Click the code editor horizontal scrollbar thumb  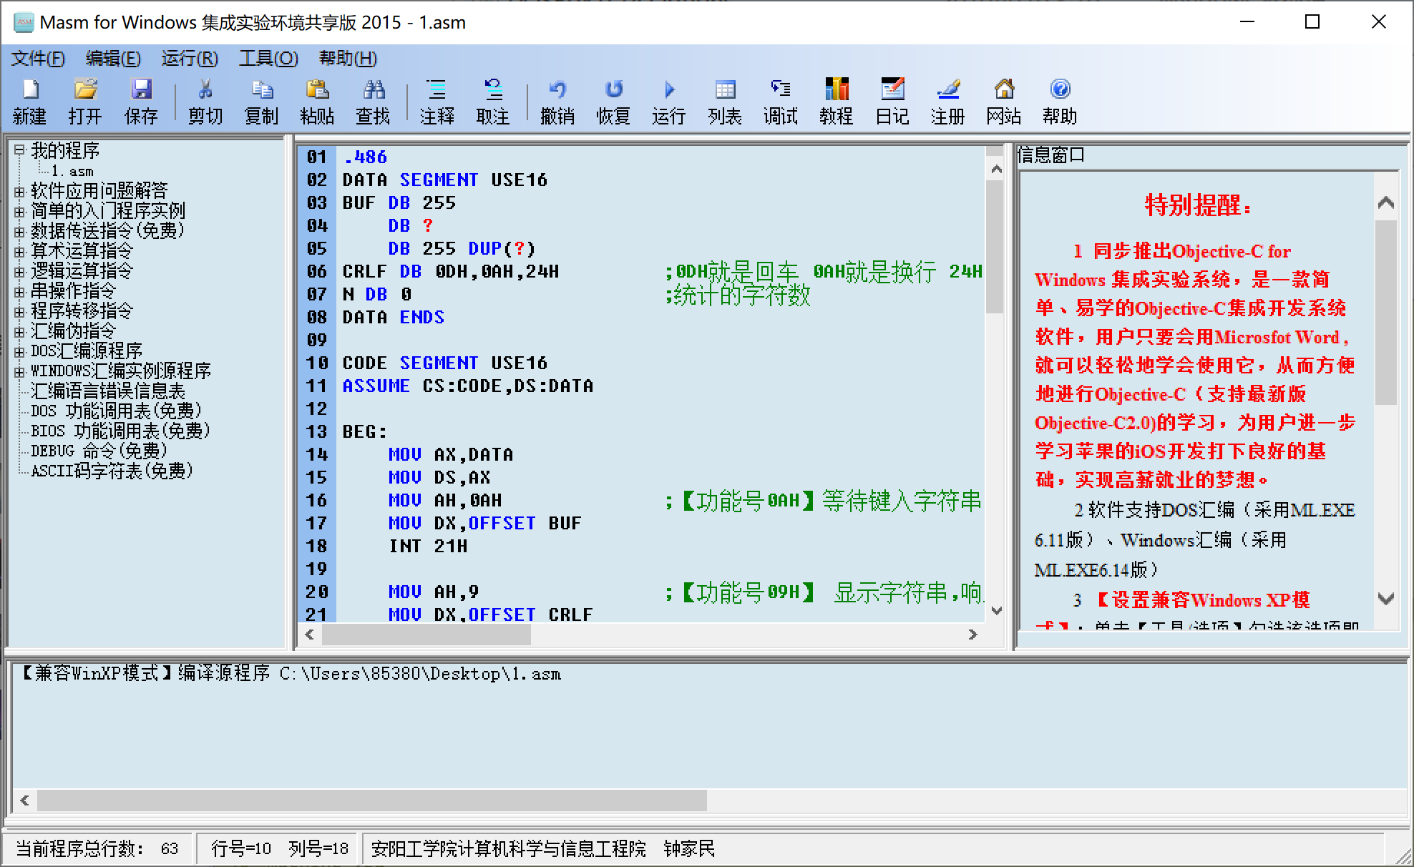(x=426, y=635)
